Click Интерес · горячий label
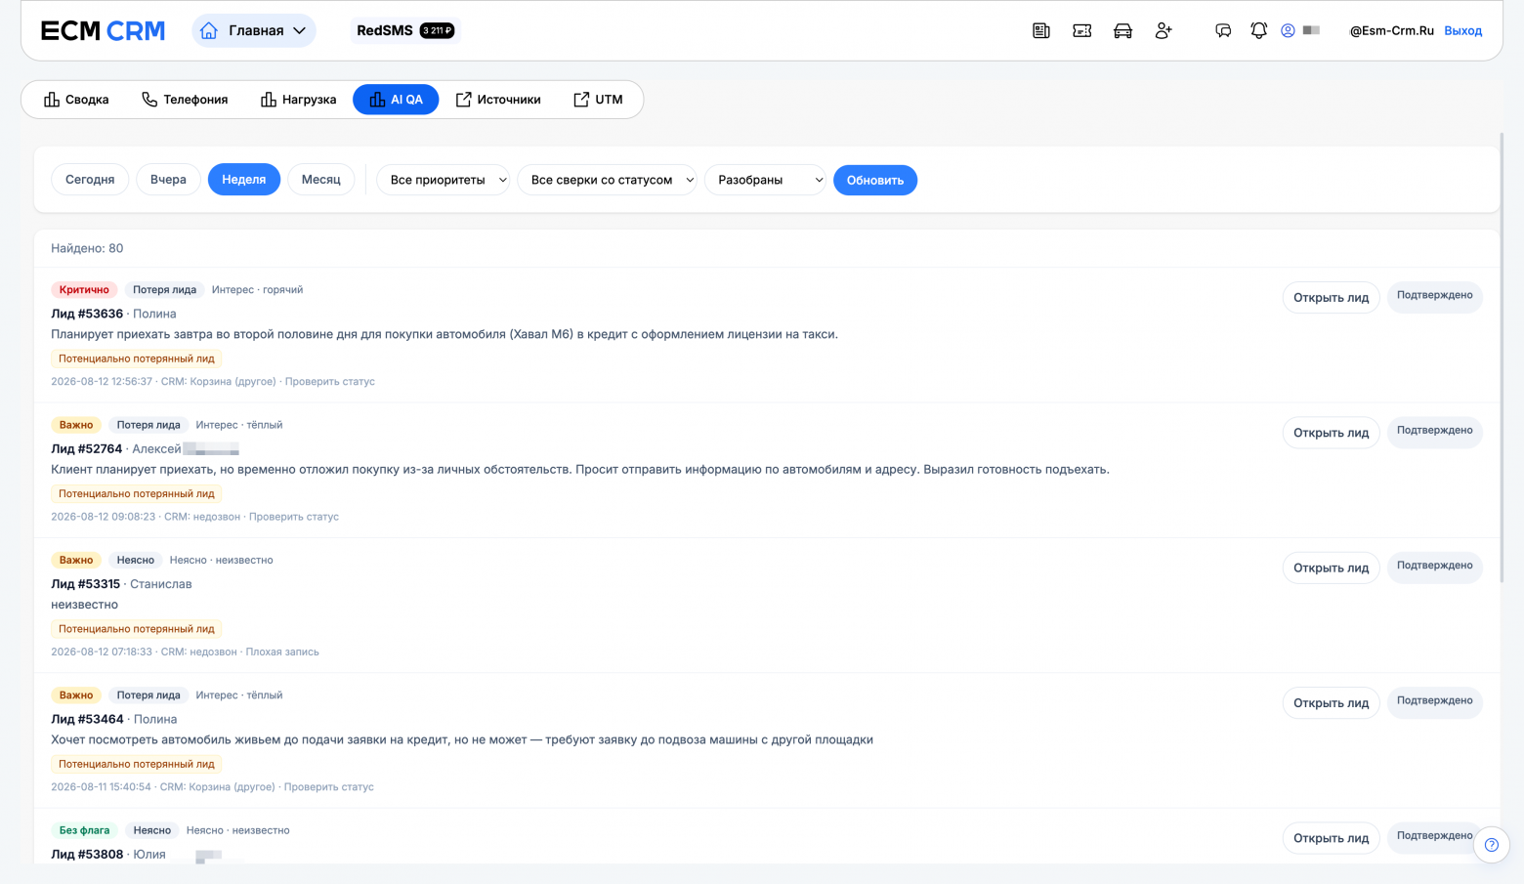 coord(257,290)
